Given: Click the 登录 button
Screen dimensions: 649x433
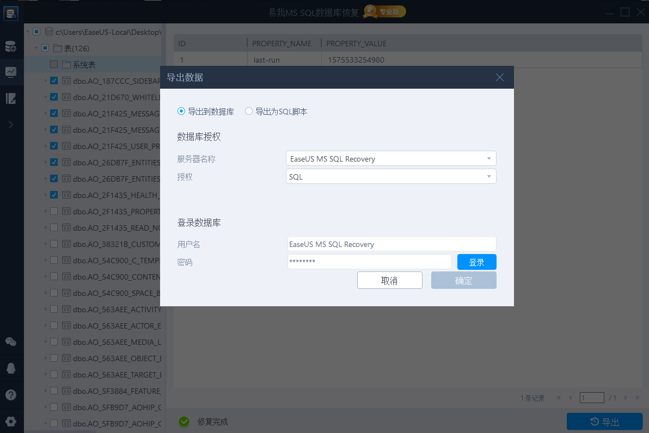Looking at the screenshot, I should pos(476,262).
